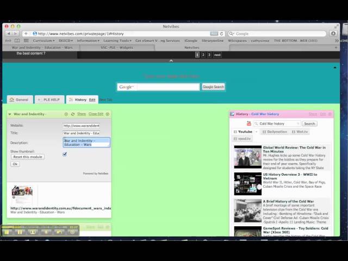Click the plus add-bookmark button beside address

[26, 34]
